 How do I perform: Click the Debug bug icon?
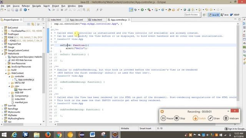[x=135, y=10]
